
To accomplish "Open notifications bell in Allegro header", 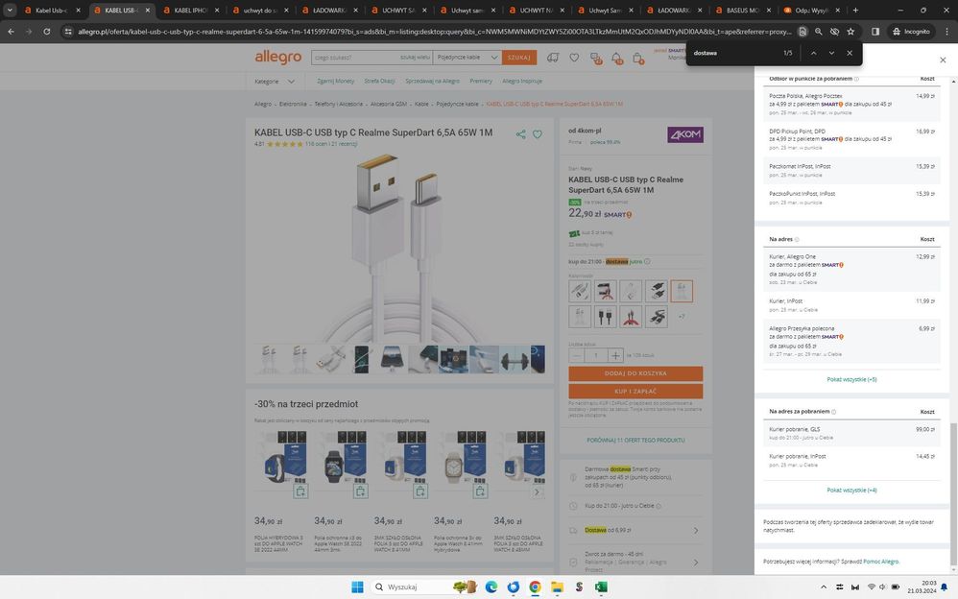I will (617, 59).
